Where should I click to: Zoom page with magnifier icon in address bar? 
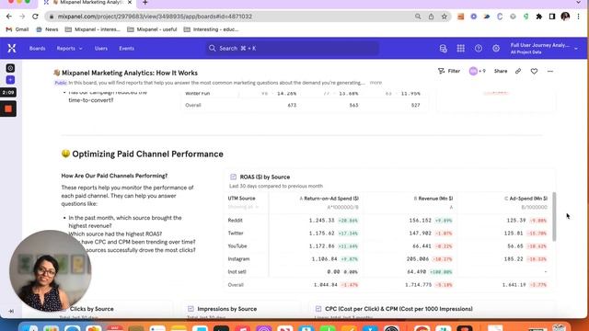point(418,17)
